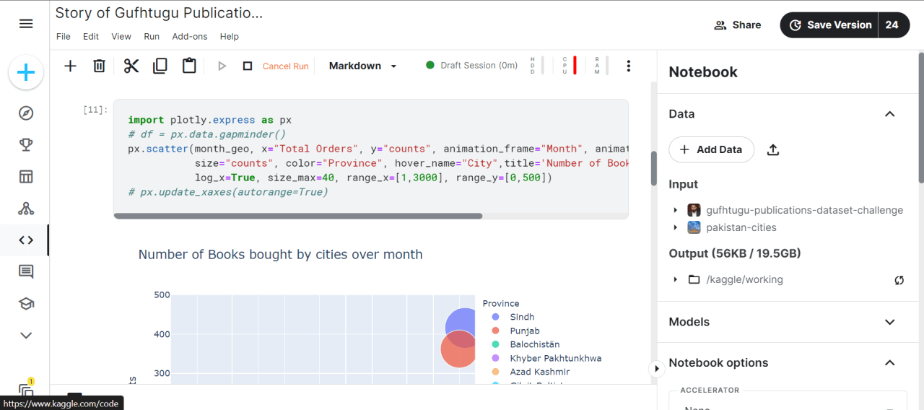Open the Help menu

point(229,36)
